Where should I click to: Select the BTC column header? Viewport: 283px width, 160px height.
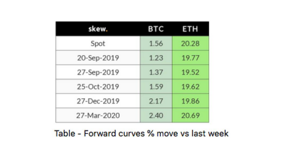tap(156, 29)
